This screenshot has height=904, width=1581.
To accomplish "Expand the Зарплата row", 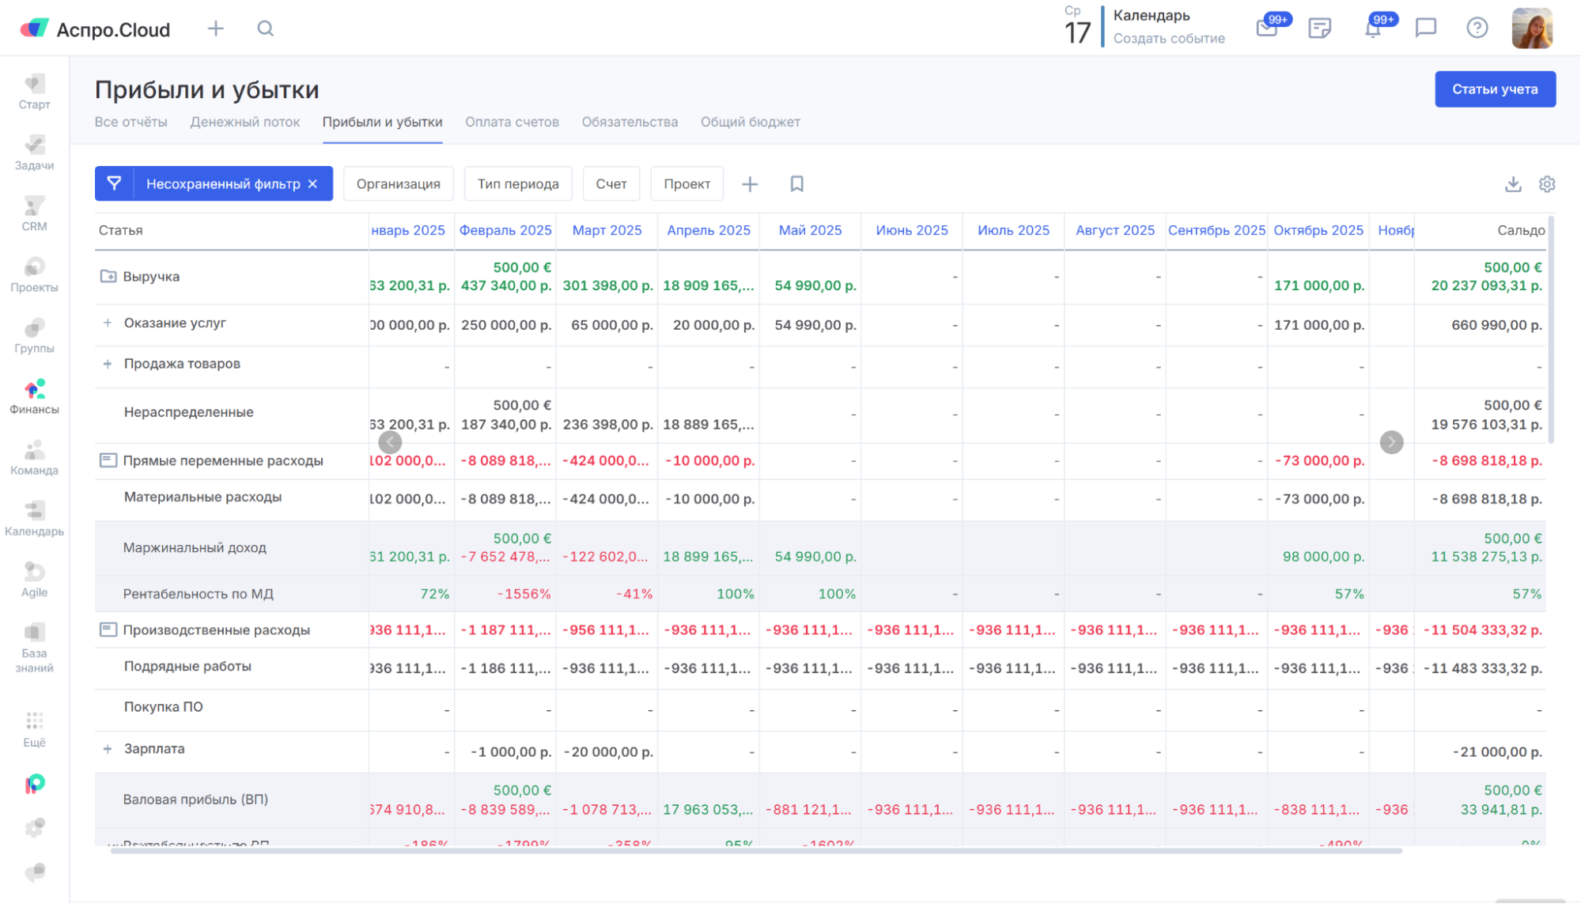I will tap(108, 749).
